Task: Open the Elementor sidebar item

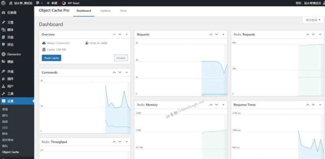Action: [17, 54]
